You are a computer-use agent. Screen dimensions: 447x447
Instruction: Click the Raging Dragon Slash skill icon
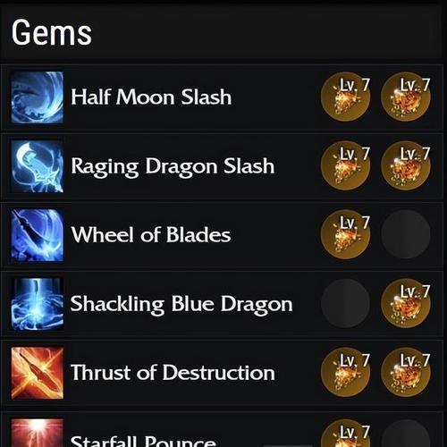point(38,166)
